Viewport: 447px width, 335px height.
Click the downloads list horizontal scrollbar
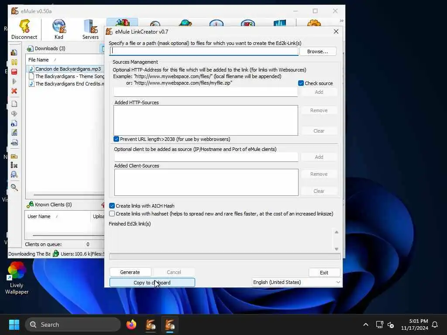click(69, 195)
